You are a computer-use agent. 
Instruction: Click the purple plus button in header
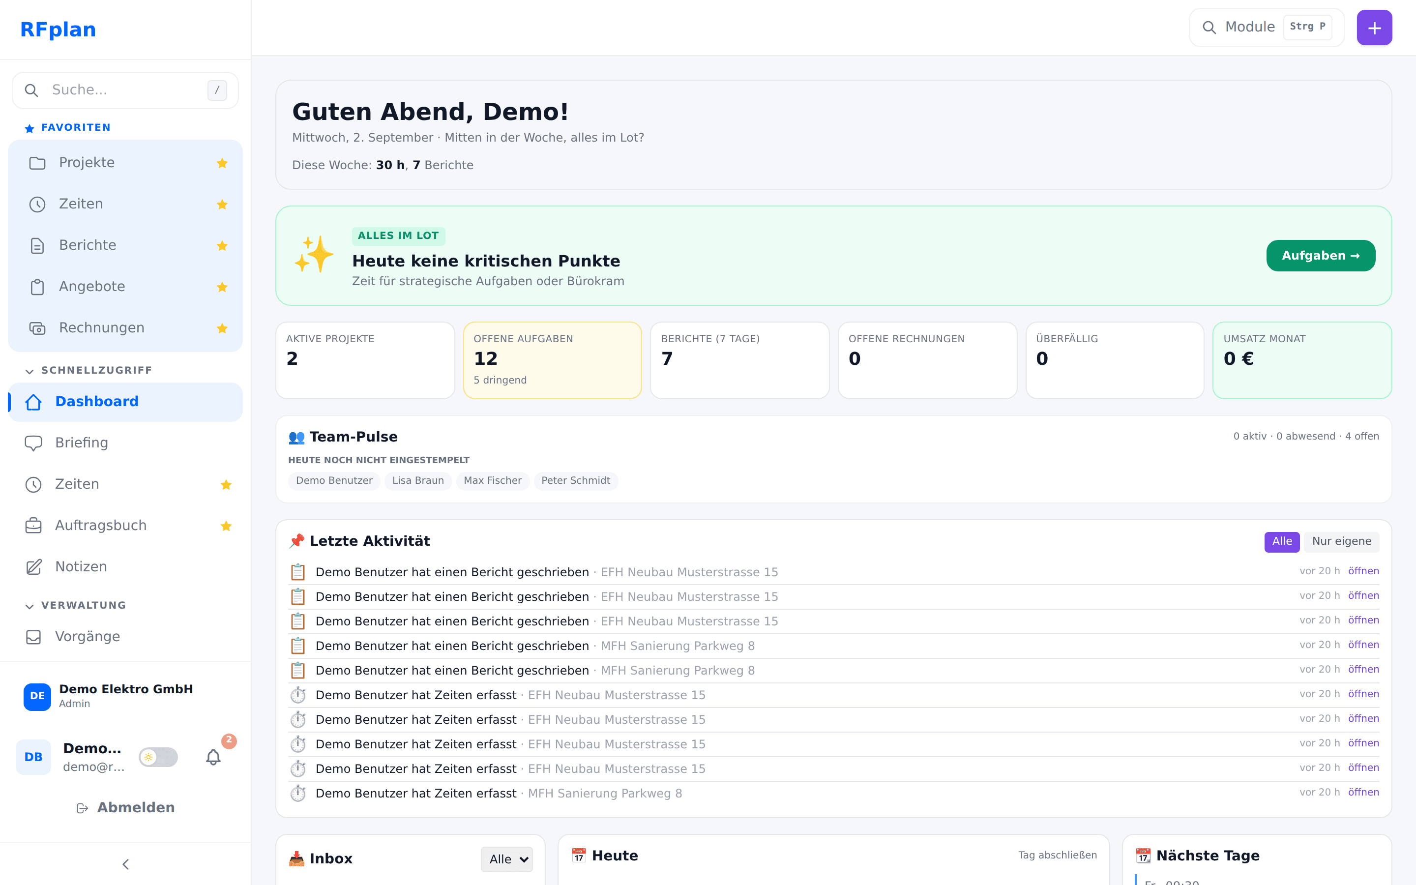[1374, 28]
